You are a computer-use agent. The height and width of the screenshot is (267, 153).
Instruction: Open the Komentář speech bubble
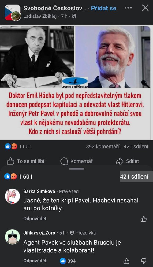point(76,161)
